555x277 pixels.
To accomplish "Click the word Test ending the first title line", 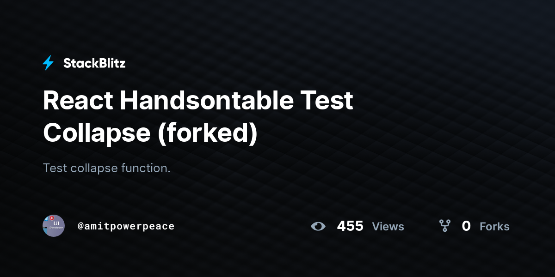I will point(328,100).
